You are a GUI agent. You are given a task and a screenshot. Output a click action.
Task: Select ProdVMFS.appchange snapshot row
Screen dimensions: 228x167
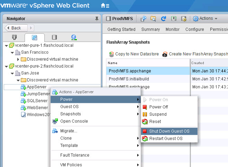pos(167,71)
